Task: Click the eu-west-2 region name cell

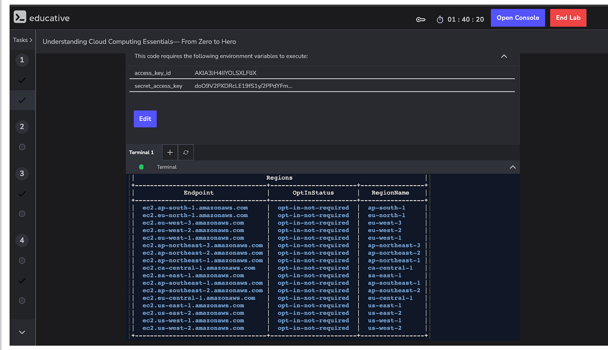Action: [x=385, y=231]
